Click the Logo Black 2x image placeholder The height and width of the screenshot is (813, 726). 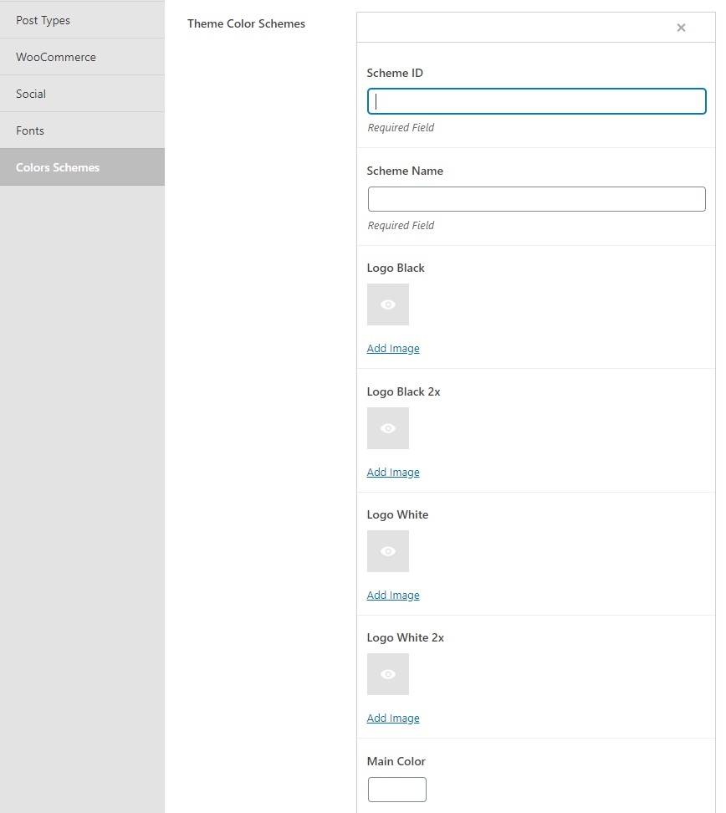click(x=388, y=428)
